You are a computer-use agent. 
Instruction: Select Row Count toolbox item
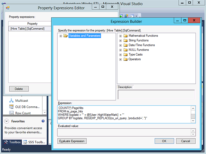click(23, 113)
